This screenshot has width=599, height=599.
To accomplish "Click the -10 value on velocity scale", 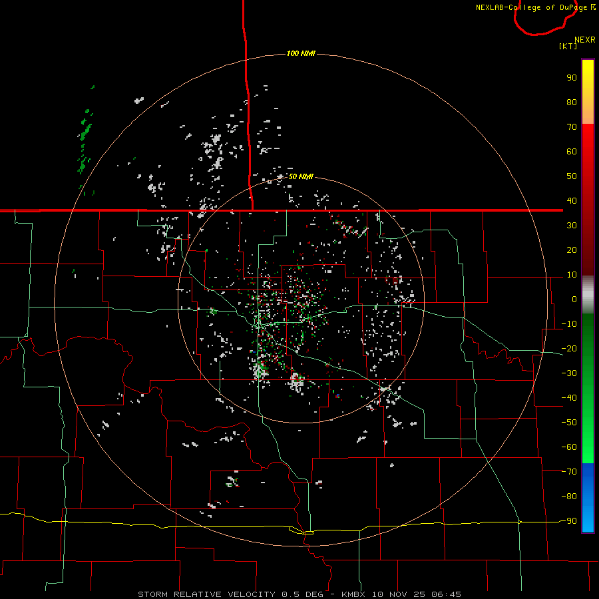I will pos(569,324).
